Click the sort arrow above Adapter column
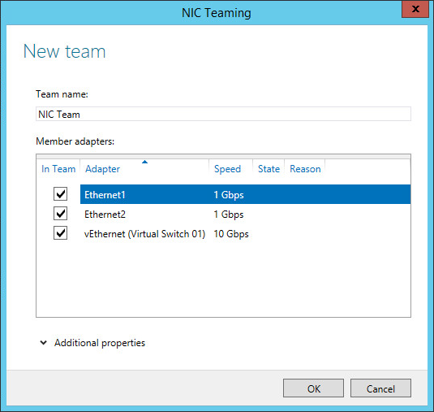Image resolution: width=434 pixels, height=412 pixels. [144, 162]
